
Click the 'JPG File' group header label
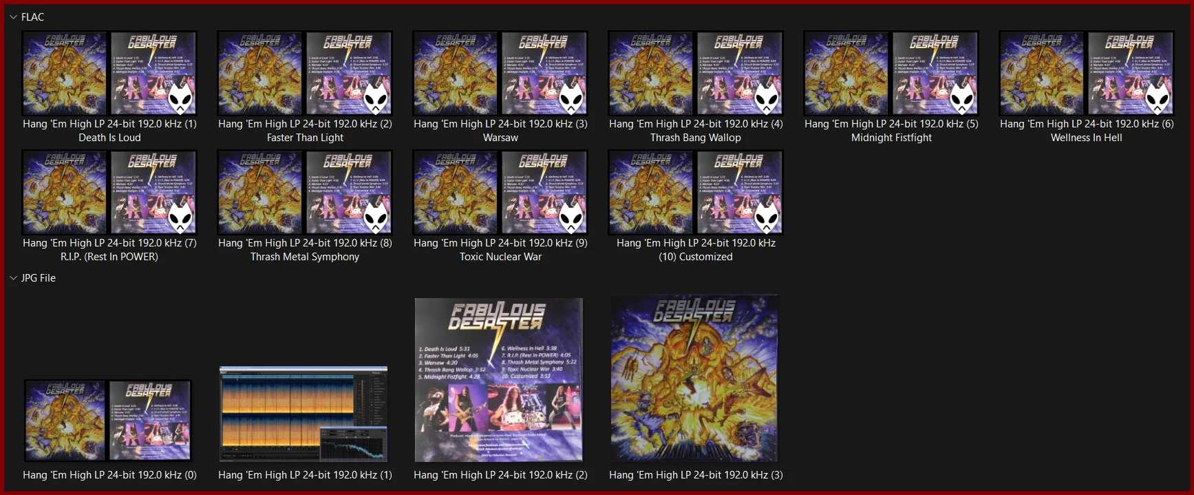pyautogui.click(x=39, y=278)
